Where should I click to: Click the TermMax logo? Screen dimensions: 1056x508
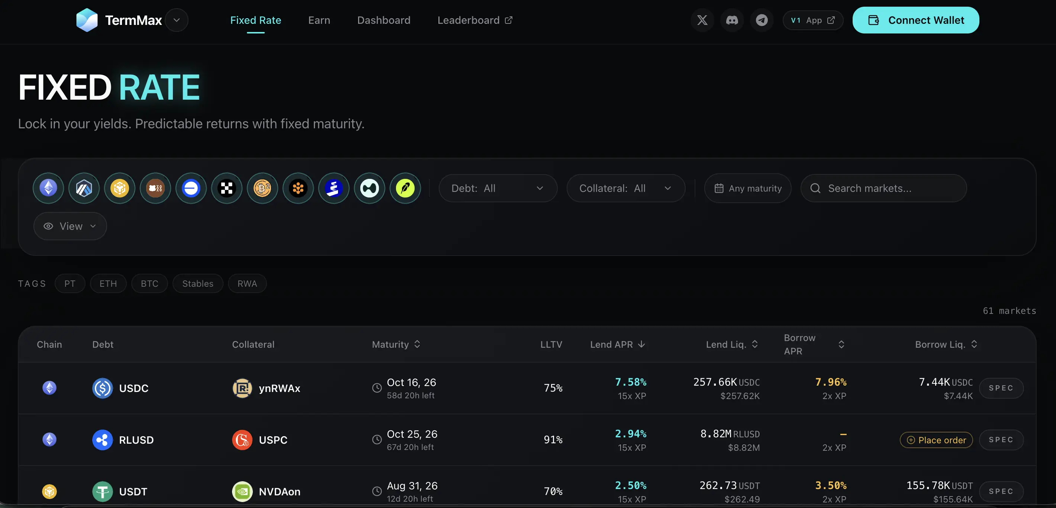(x=119, y=20)
